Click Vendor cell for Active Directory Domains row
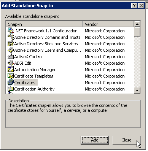The height and width of the screenshot is (151, 148). coord(105,37)
